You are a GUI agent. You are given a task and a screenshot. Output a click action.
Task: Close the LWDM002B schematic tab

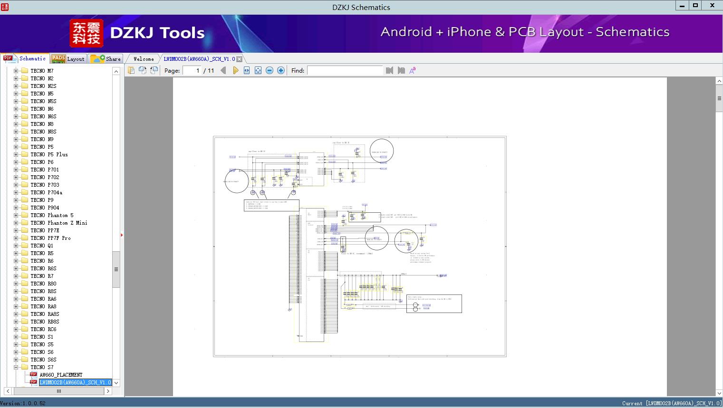(240, 59)
